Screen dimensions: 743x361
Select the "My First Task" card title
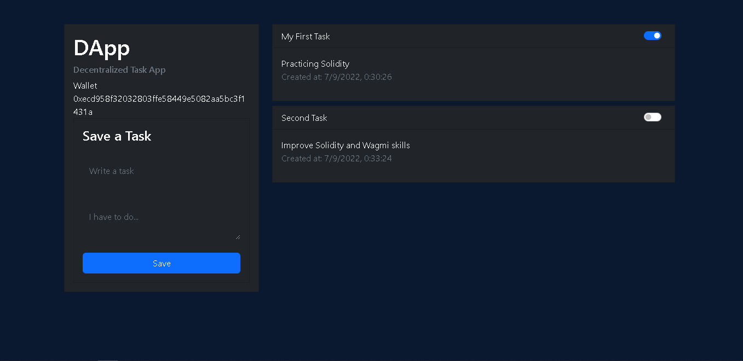point(306,37)
